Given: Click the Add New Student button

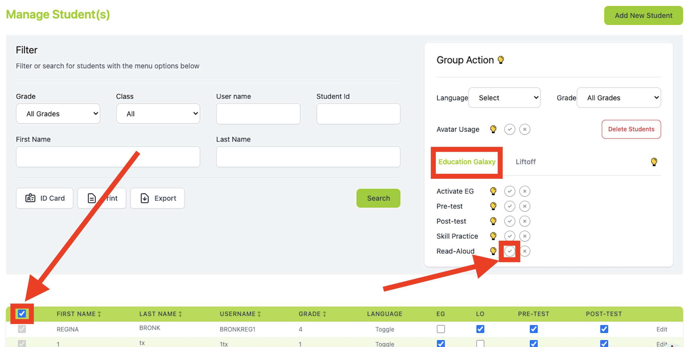Looking at the screenshot, I should [x=643, y=15].
